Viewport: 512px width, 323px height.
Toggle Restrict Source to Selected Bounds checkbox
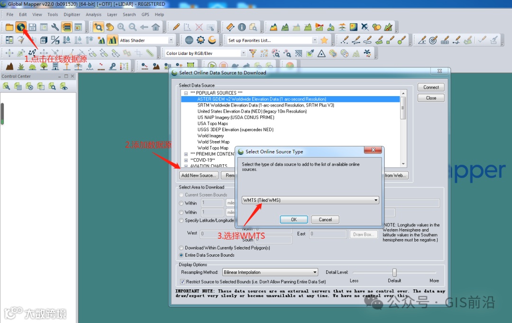[x=183, y=282]
